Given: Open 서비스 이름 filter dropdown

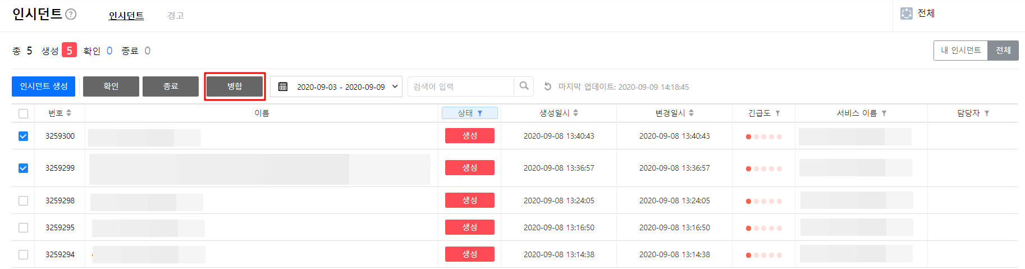Looking at the screenshot, I should (x=884, y=113).
